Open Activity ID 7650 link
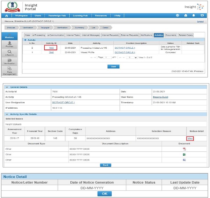This screenshot has height=198, width=210. click(51, 48)
